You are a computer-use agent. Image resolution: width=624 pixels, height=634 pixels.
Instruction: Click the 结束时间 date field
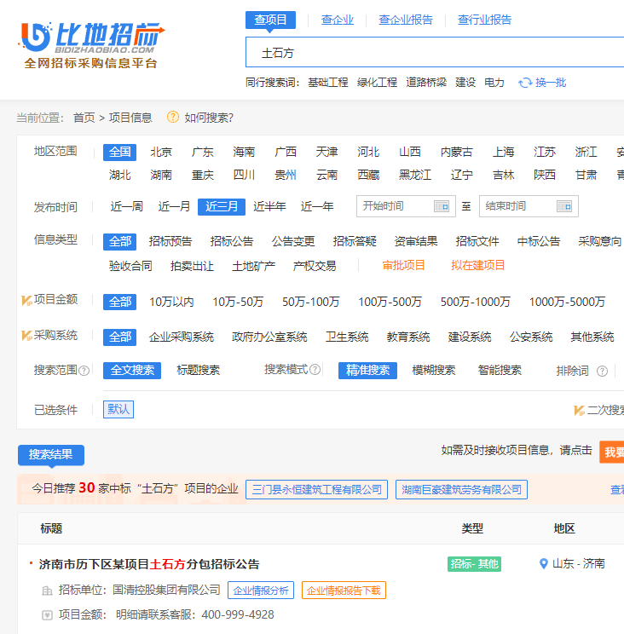(529, 206)
